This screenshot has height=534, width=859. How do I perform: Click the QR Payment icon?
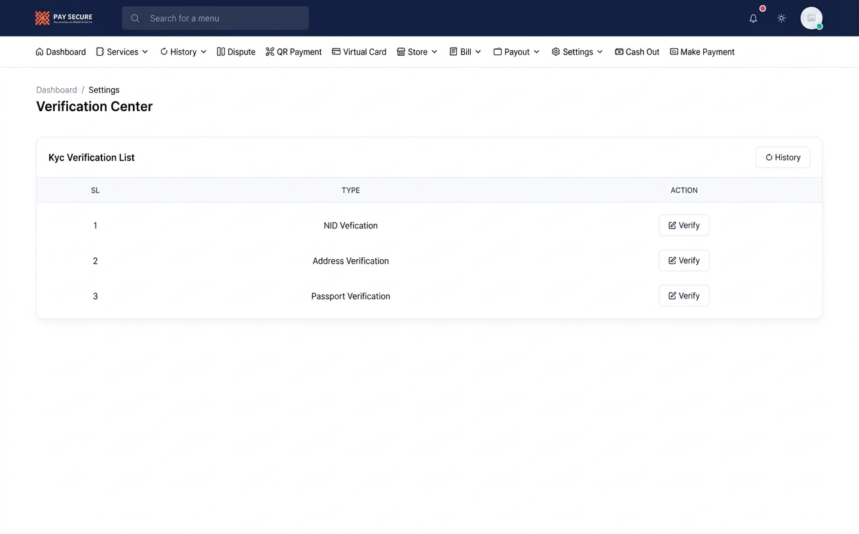pos(270,52)
